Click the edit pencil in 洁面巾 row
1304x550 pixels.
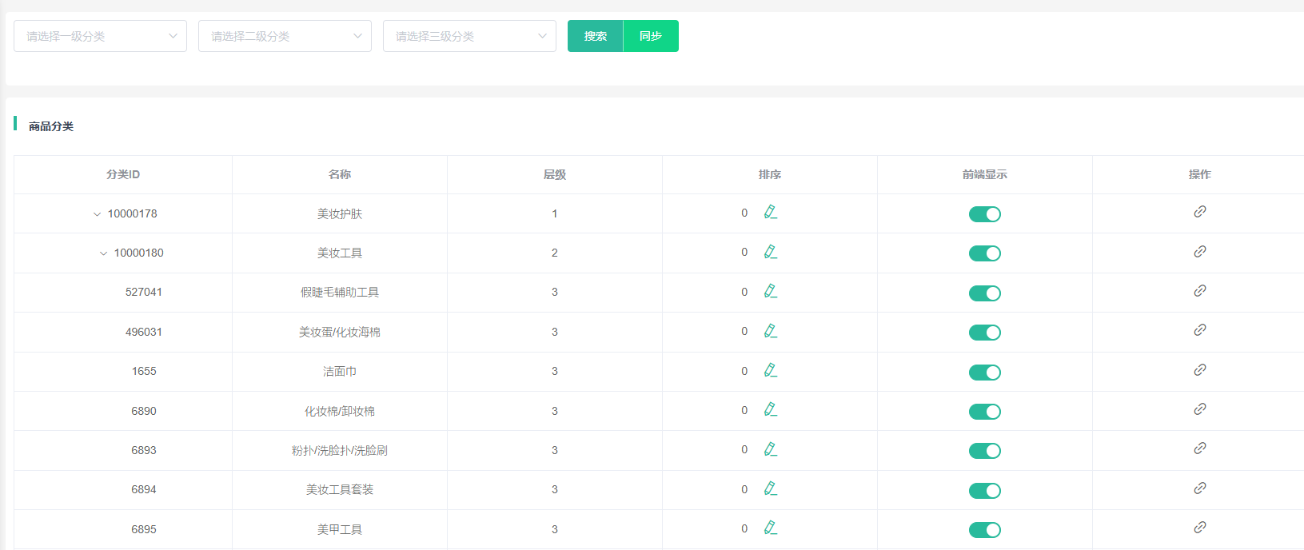(770, 370)
